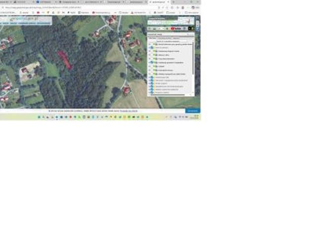Toggle Ewidencja gruntów i budynków layer checkbox
Viewport: 316px width, 237px height.
point(152,63)
